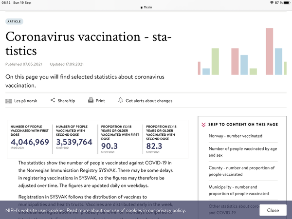
Task: Tap the Wi-Fi status icon
Action: point(272,2)
